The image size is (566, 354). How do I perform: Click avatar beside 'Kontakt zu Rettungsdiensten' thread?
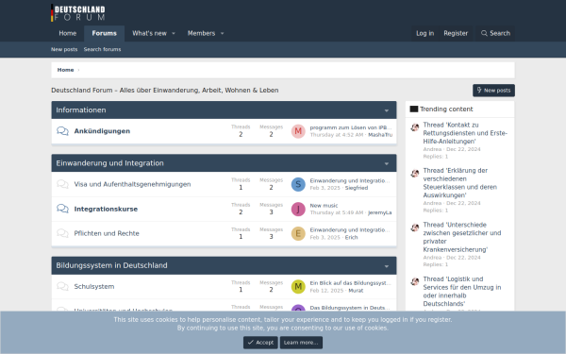pyautogui.click(x=415, y=127)
